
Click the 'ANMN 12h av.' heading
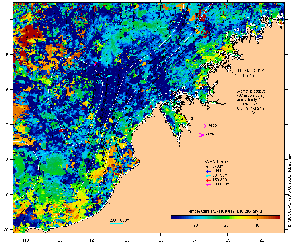(x=216, y=162)
